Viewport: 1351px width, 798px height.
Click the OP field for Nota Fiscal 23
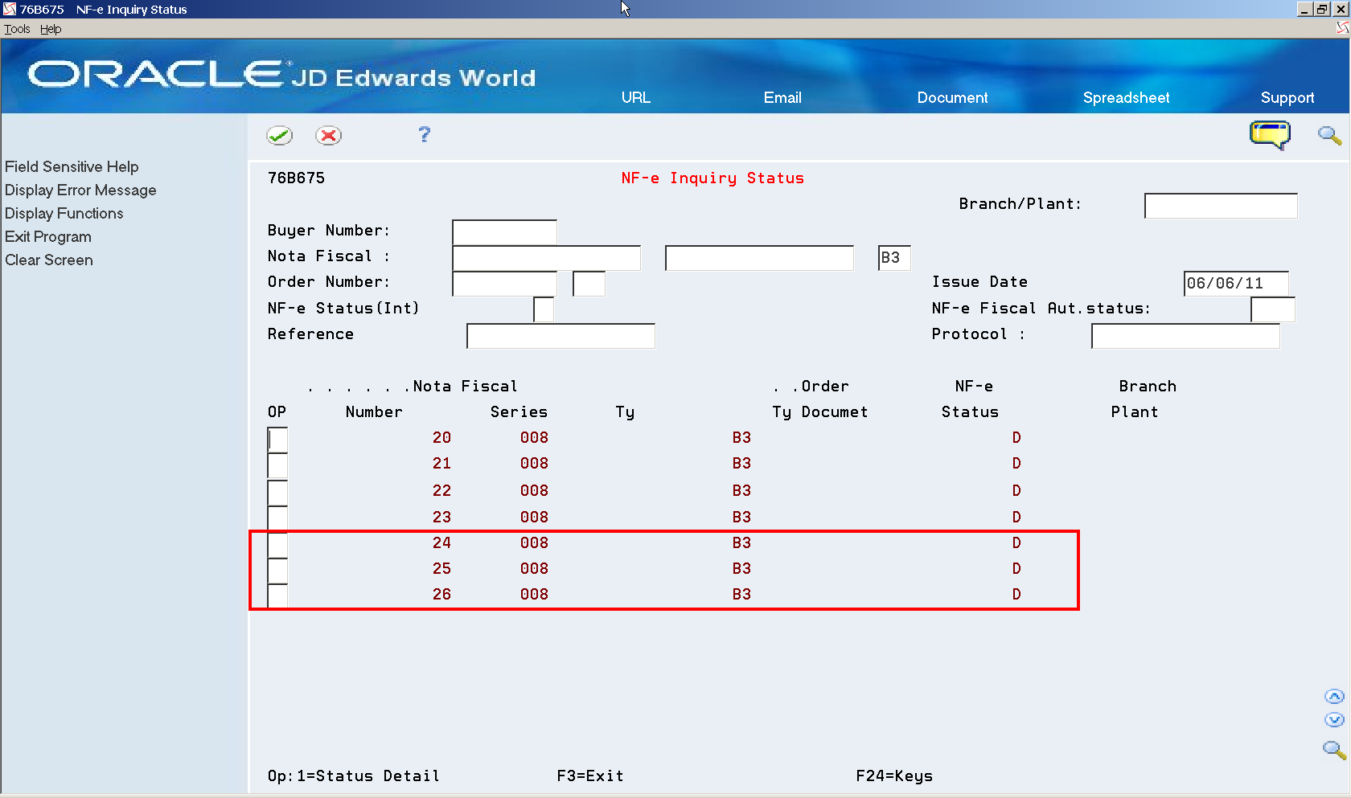[x=277, y=518]
